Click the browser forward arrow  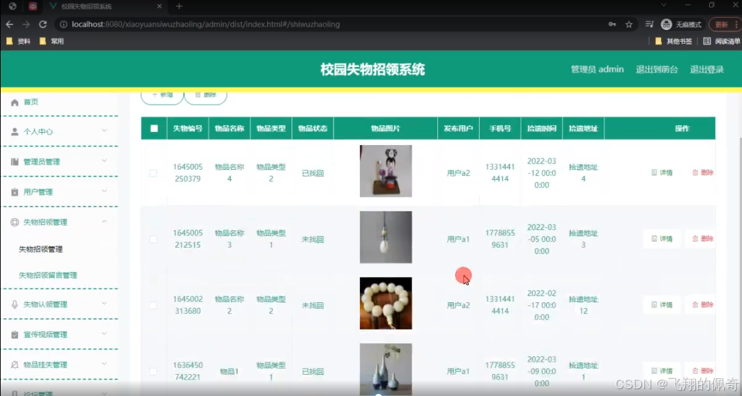(x=26, y=24)
